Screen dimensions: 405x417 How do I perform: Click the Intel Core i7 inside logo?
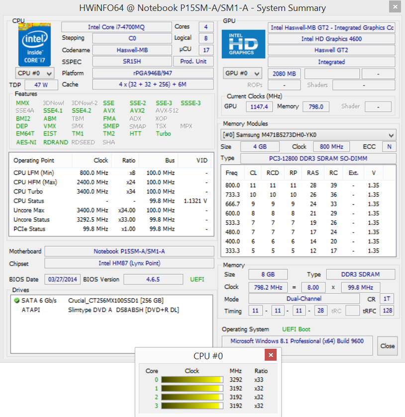point(34,45)
